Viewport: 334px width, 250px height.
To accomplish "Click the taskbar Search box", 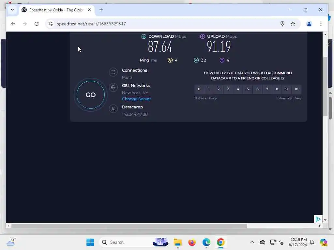I will tap(134, 242).
